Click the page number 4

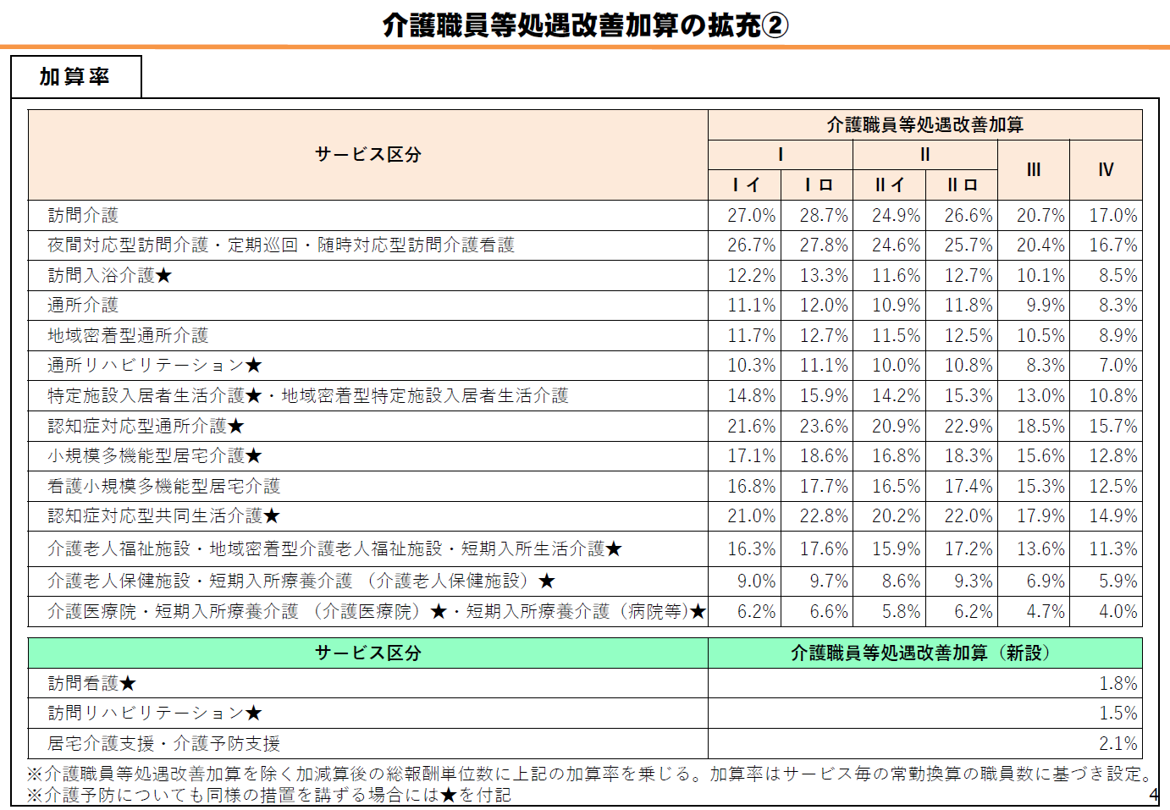point(1152,795)
